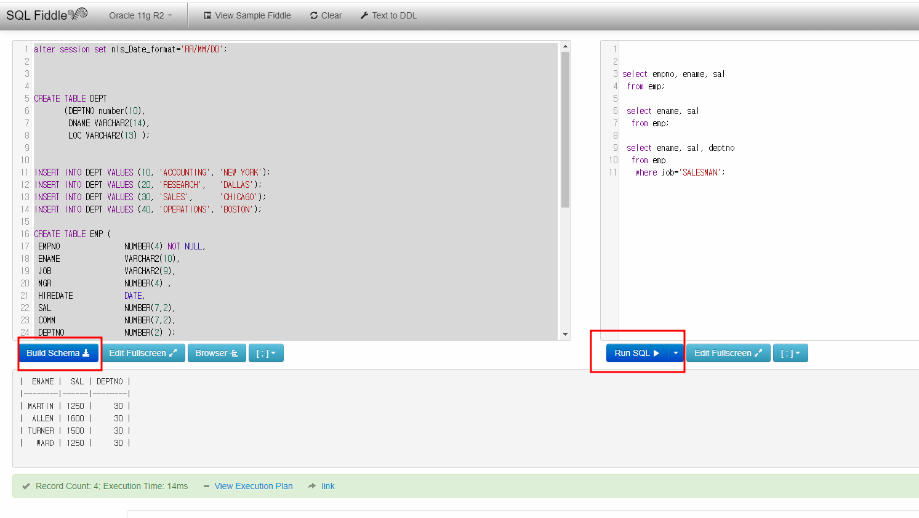Viewport: 919px width, 518px height.
Task: Click the ALLEN row in results
Action: (75, 419)
